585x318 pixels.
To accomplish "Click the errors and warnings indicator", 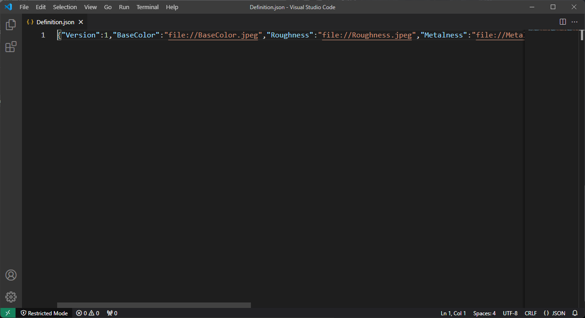I will click(x=88, y=313).
